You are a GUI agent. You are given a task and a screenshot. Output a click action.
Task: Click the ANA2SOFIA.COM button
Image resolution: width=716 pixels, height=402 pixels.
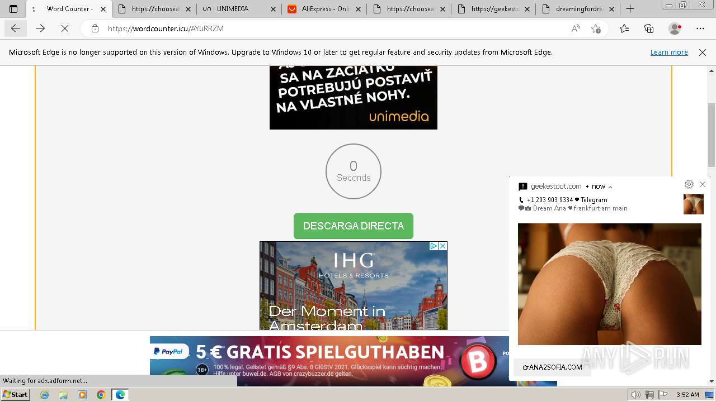(x=552, y=367)
